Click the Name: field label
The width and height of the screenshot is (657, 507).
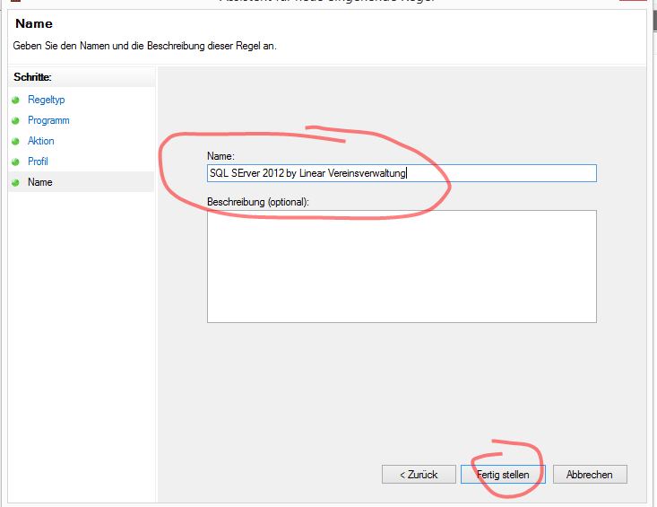[220, 156]
